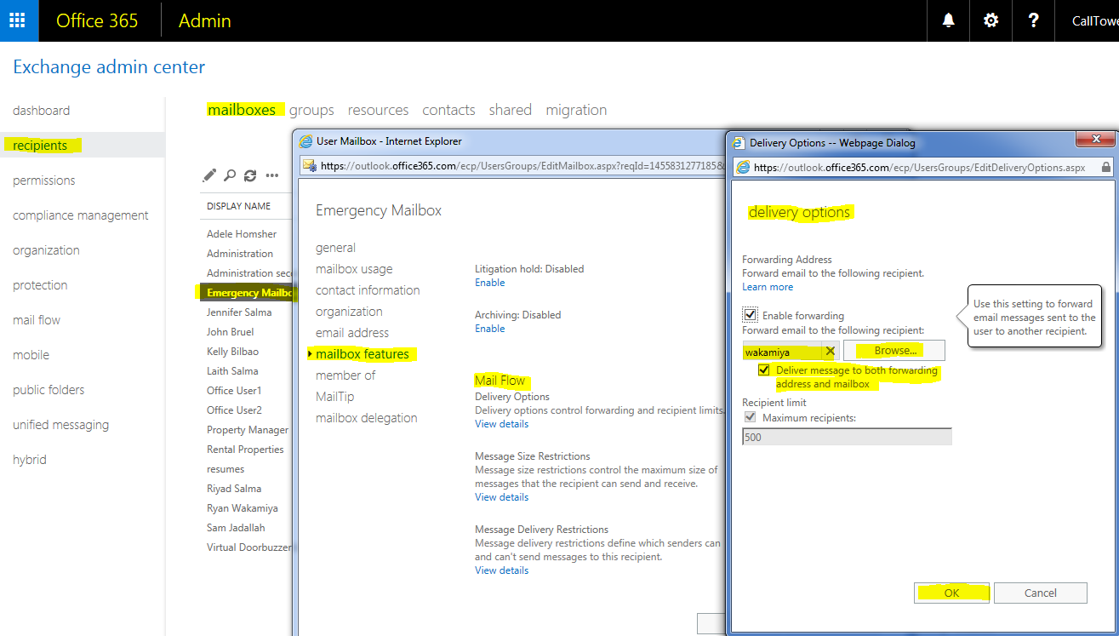Switch to the mailboxes tab
1119x636 pixels.
click(242, 110)
